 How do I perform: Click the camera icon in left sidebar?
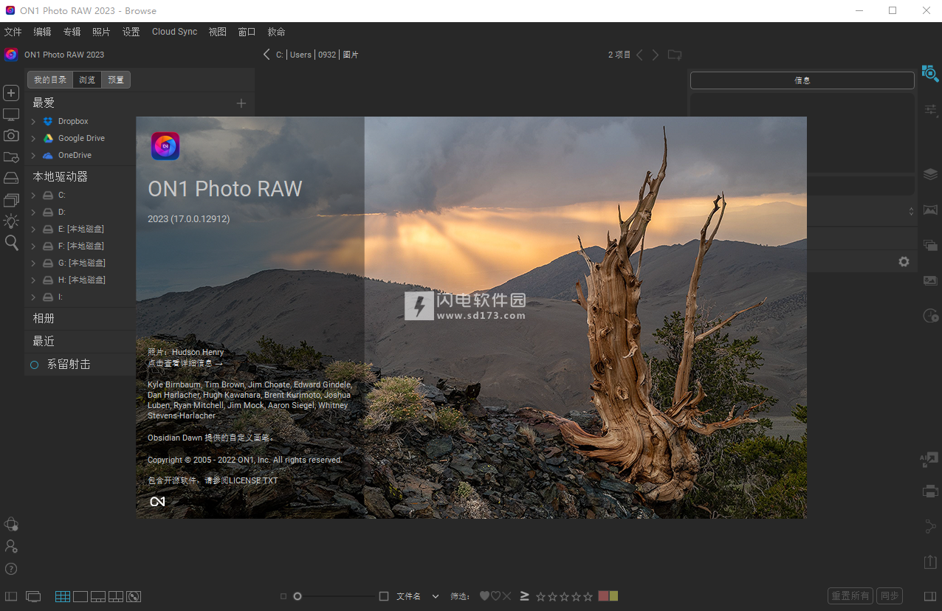point(11,136)
